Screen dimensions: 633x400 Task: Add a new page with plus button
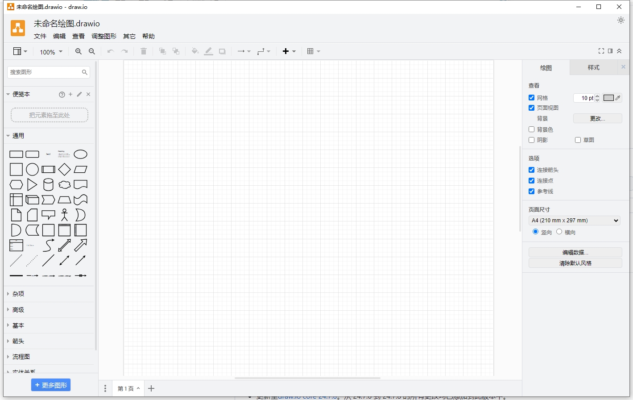pos(151,388)
